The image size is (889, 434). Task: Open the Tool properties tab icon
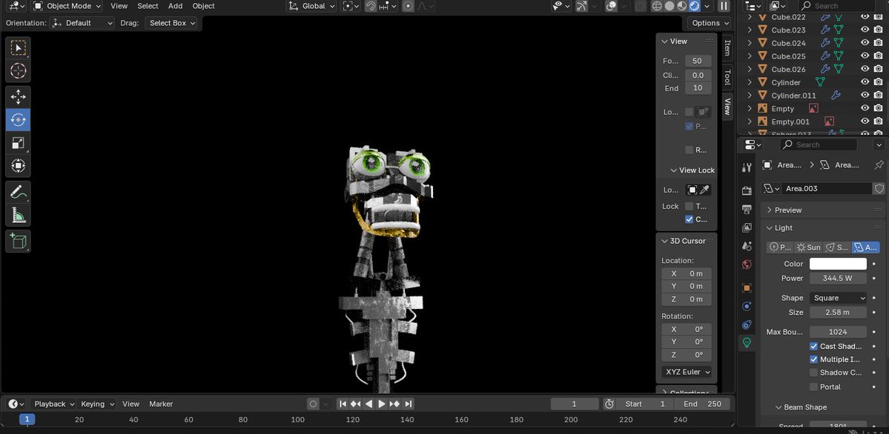click(747, 167)
